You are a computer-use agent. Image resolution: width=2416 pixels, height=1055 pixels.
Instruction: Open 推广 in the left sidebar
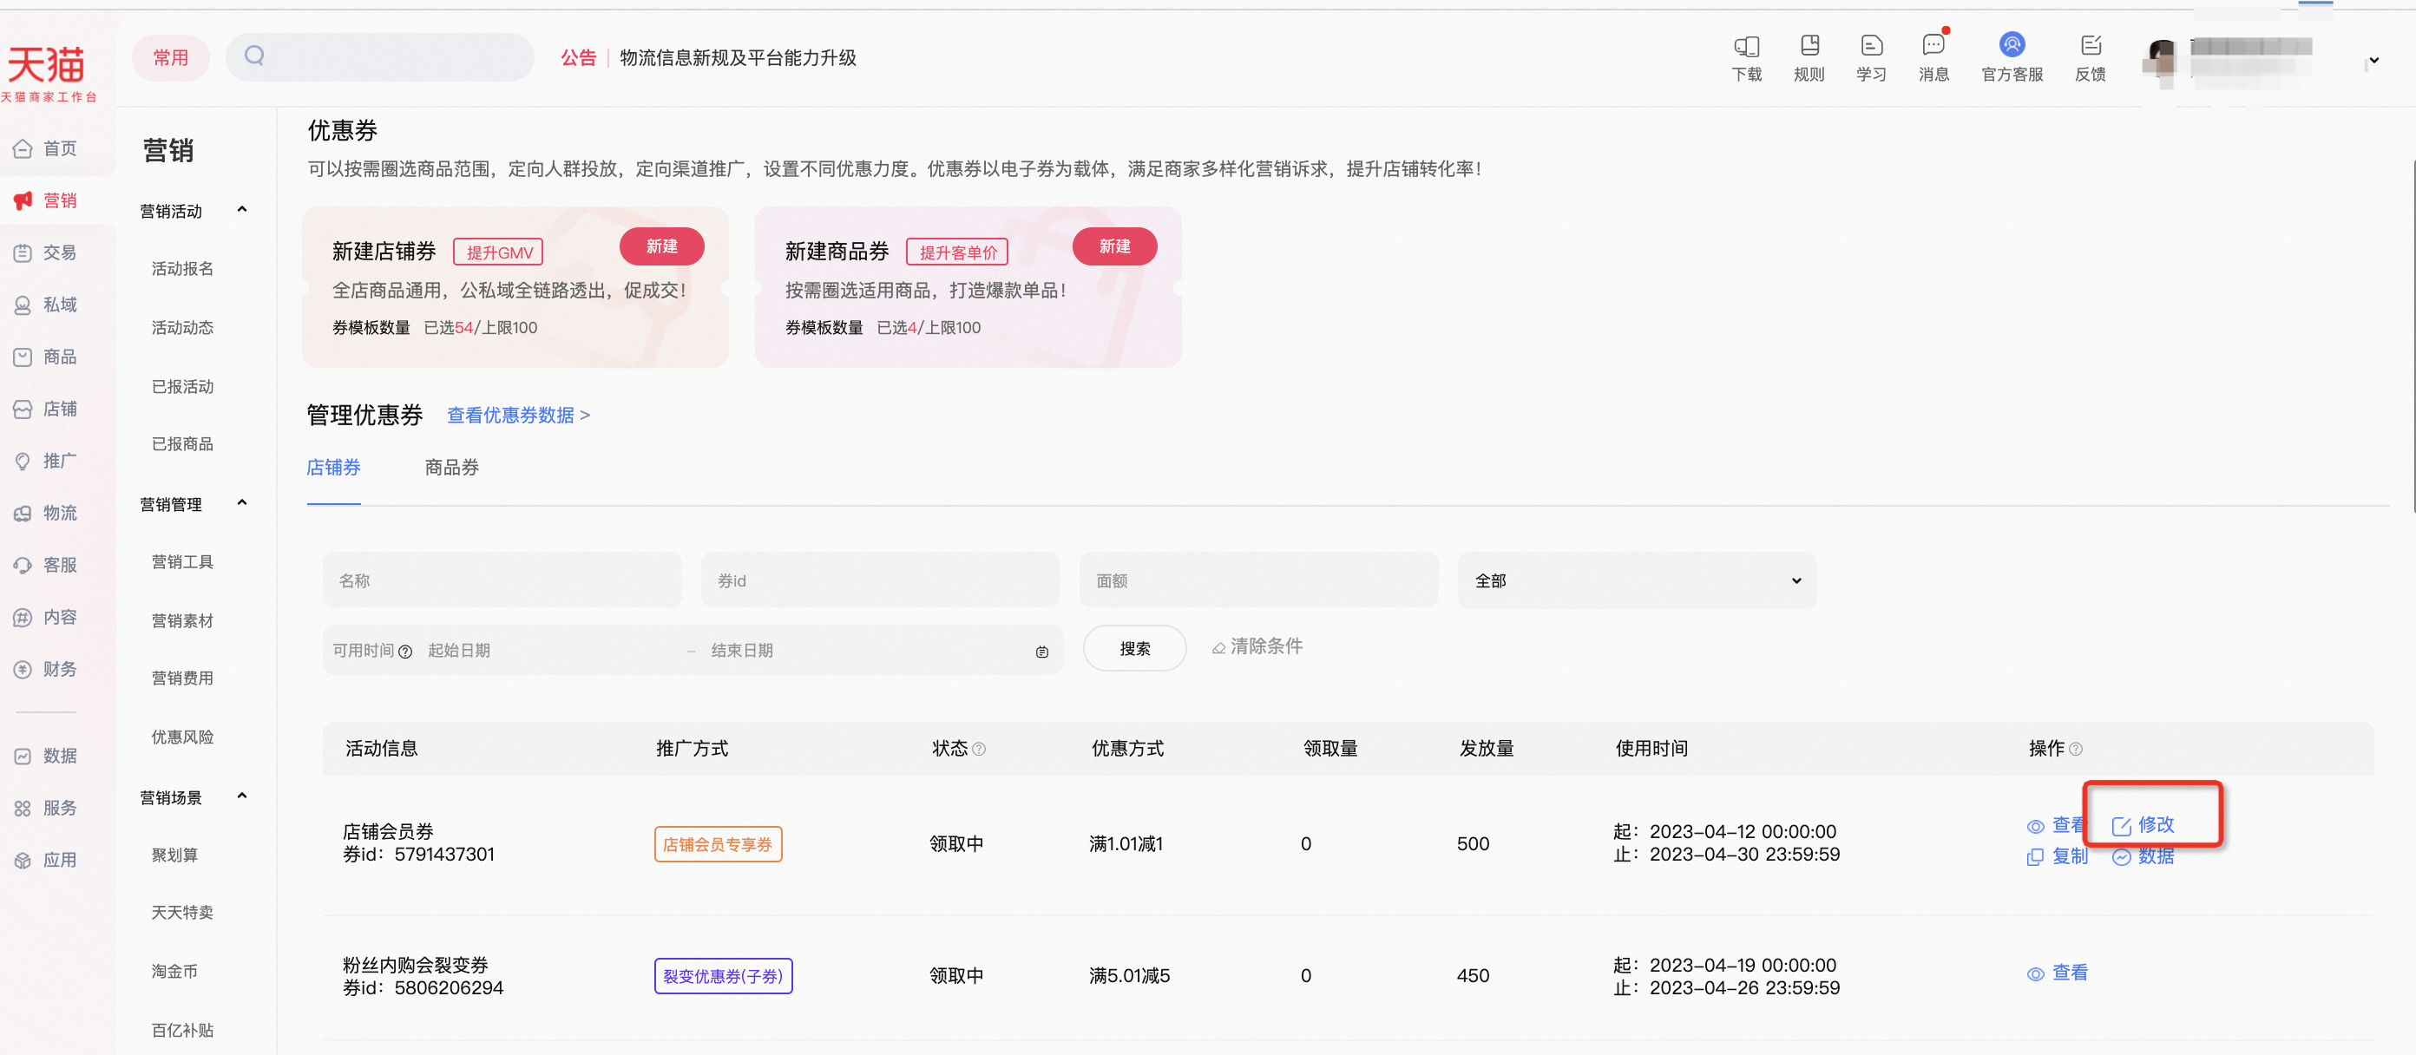(x=45, y=461)
